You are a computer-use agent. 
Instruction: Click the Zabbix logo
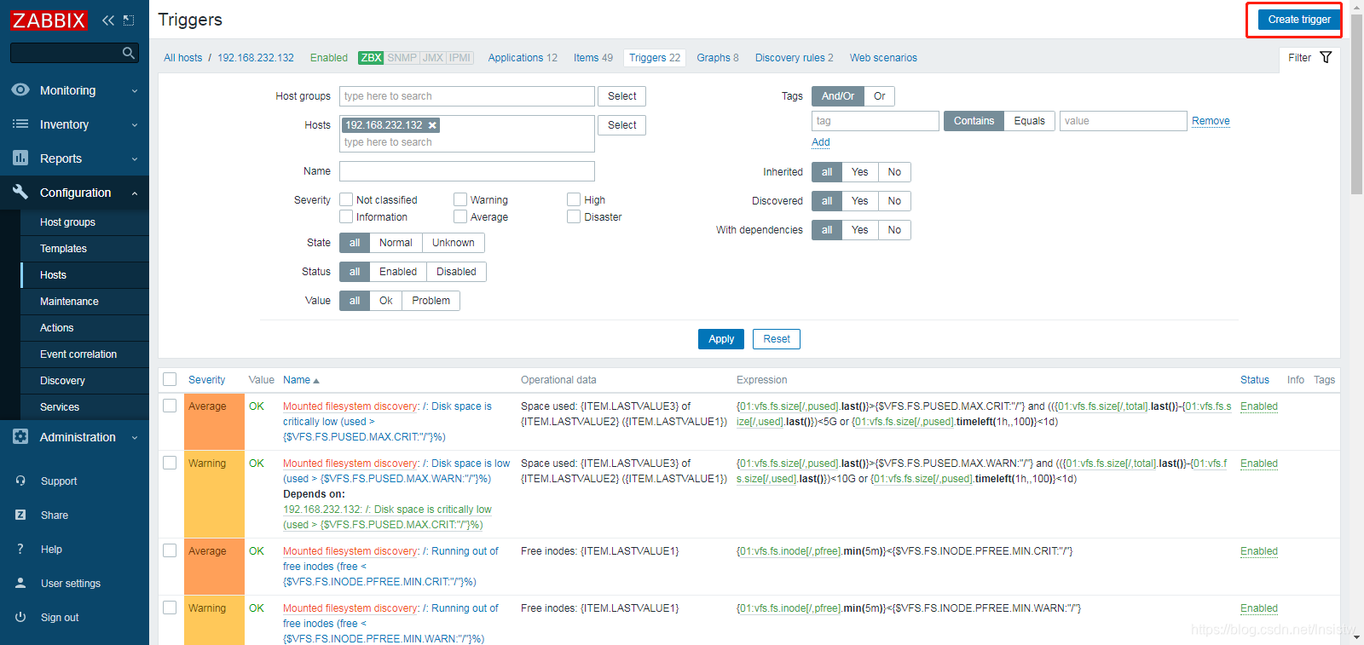tap(49, 20)
